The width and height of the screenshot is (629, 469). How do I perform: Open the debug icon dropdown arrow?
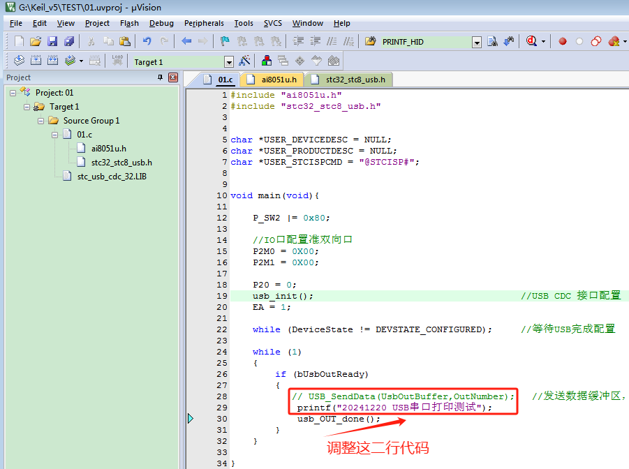pos(544,41)
